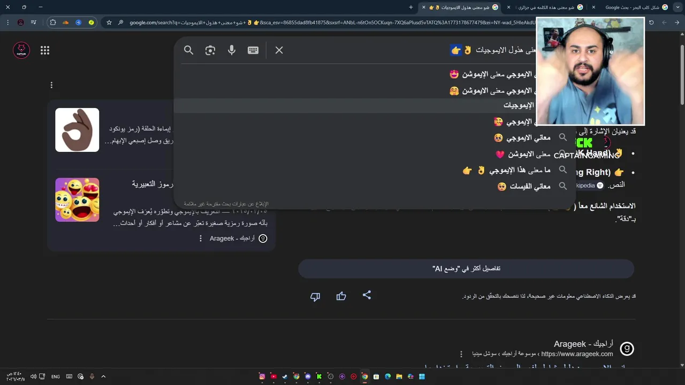
Task: Bookmark this page with the star icon
Action: point(109,22)
